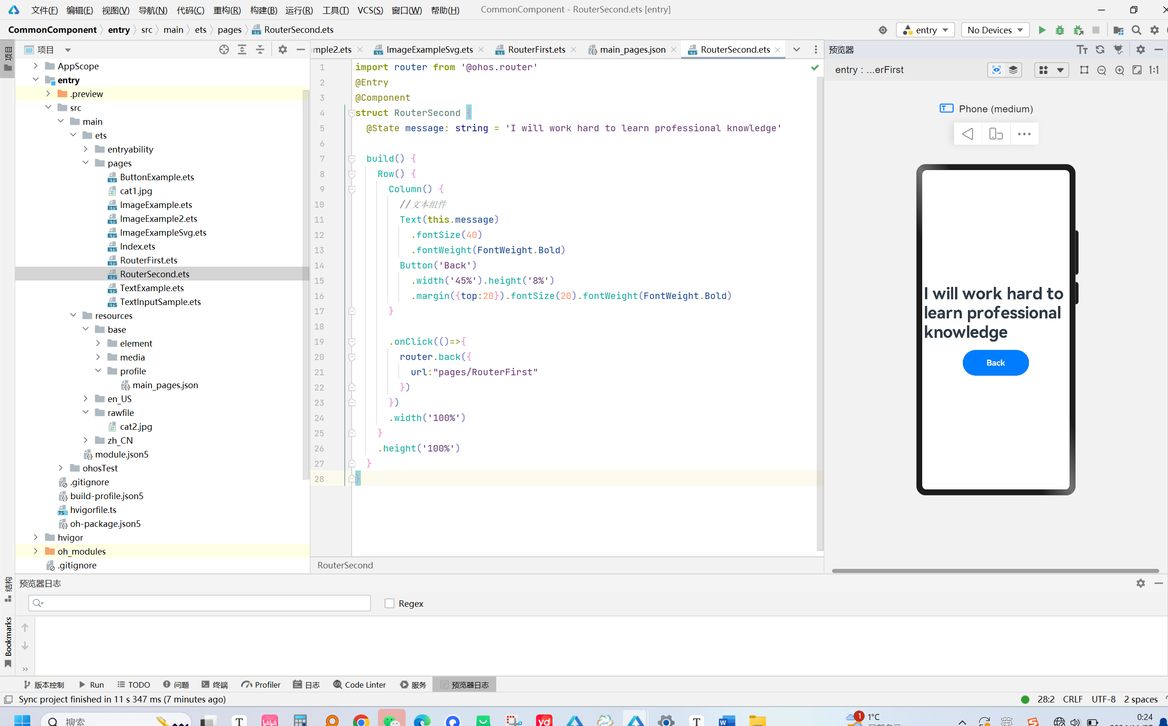
Task: Open the 构建(B) menu
Action: pyautogui.click(x=263, y=10)
